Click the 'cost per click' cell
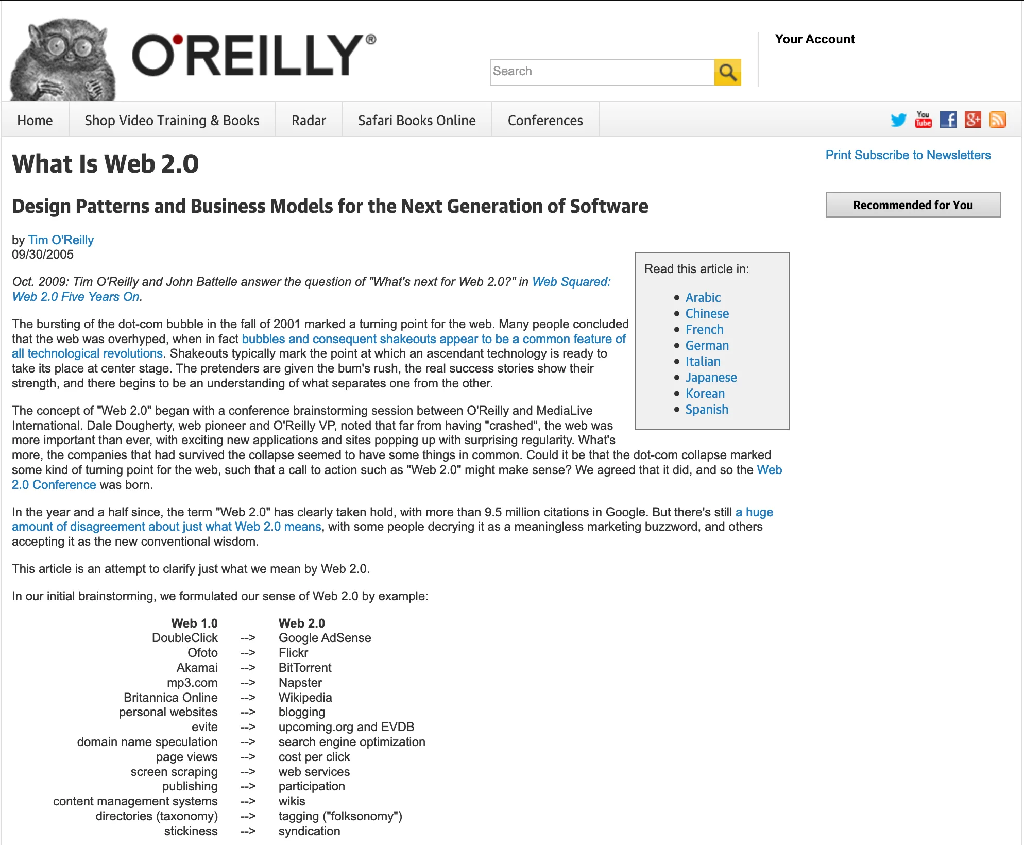The image size is (1024, 845). pos(314,757)
